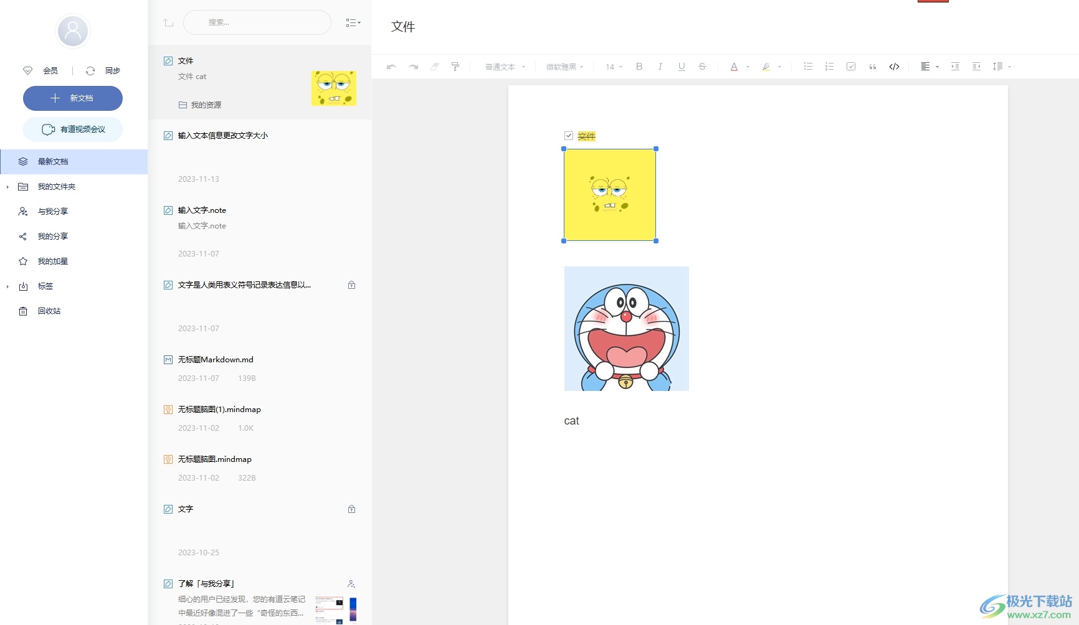The image size is (1079, 625).
Task: Click the go-up folder icon
Action: (168, 23)
